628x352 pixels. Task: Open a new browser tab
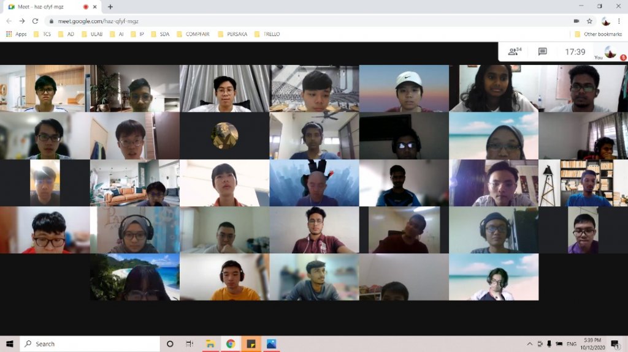tap(110, 7)
